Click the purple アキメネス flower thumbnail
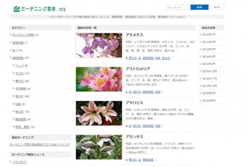The width and height of the screenshot is (248, 167). [99, 45]
